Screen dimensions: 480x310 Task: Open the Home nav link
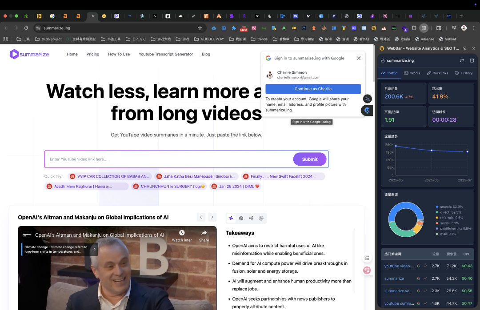[72, 54]
